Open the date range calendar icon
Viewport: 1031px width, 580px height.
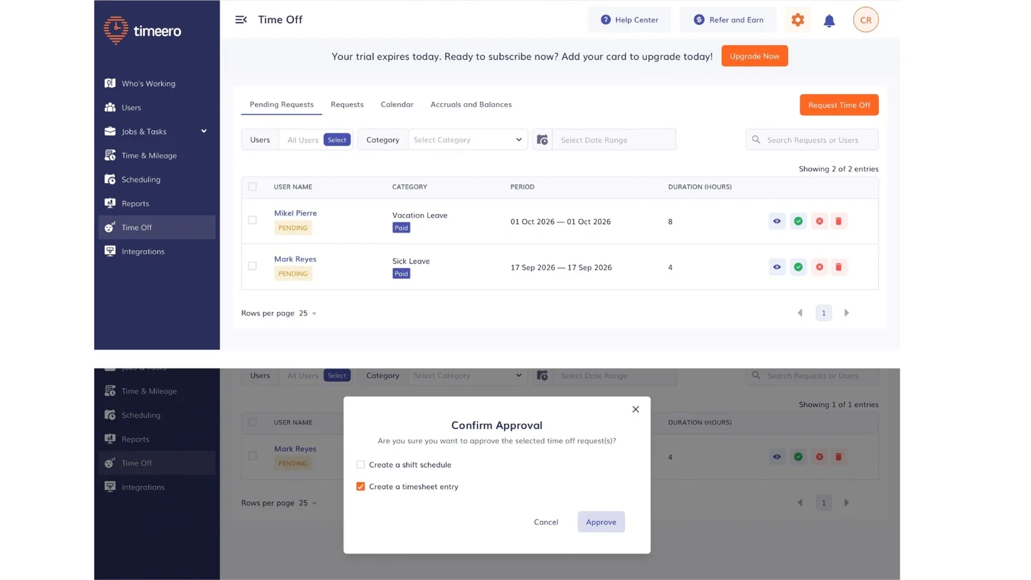point(543,140)
